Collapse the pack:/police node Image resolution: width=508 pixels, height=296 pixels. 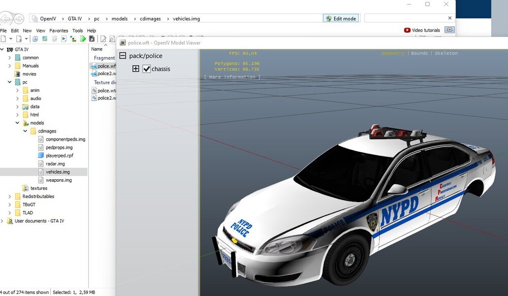tap(122, 56)
